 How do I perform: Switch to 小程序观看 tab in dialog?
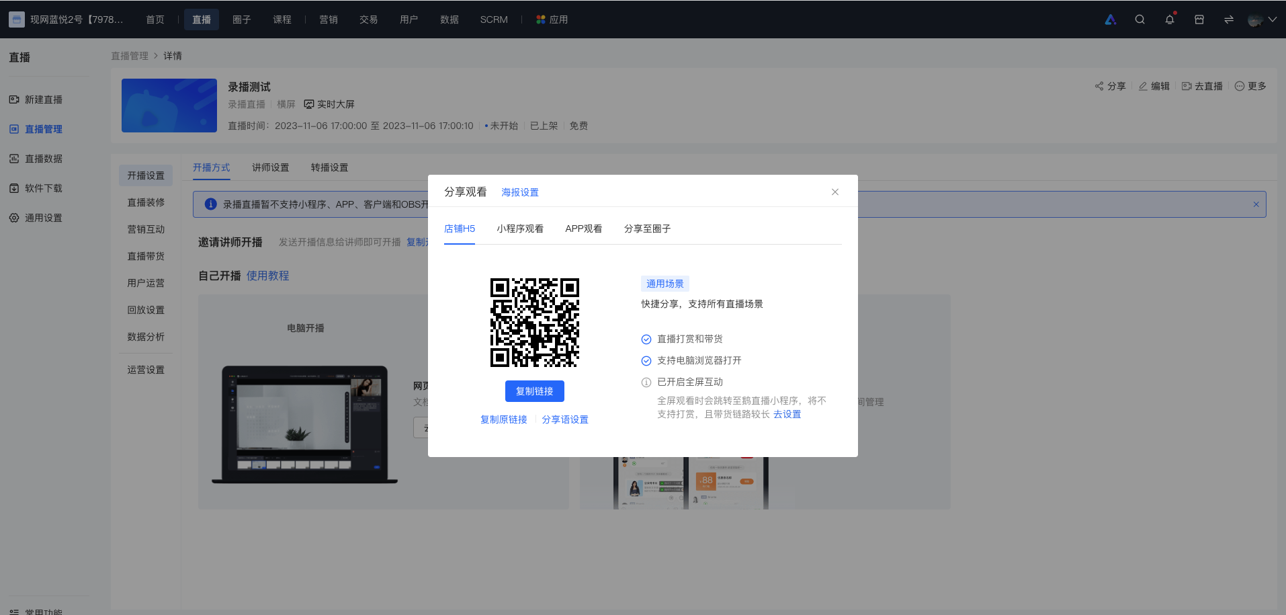[520, 229]
